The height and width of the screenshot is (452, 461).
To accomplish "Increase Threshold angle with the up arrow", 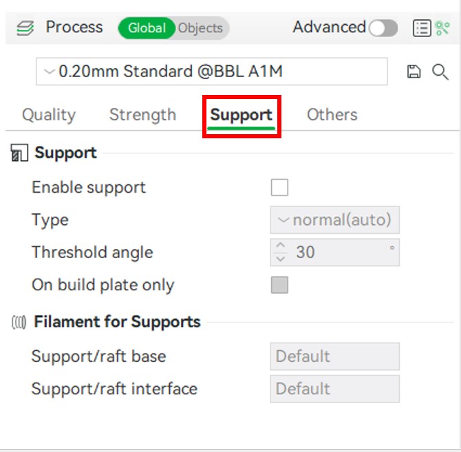I will tap(280, 246).
